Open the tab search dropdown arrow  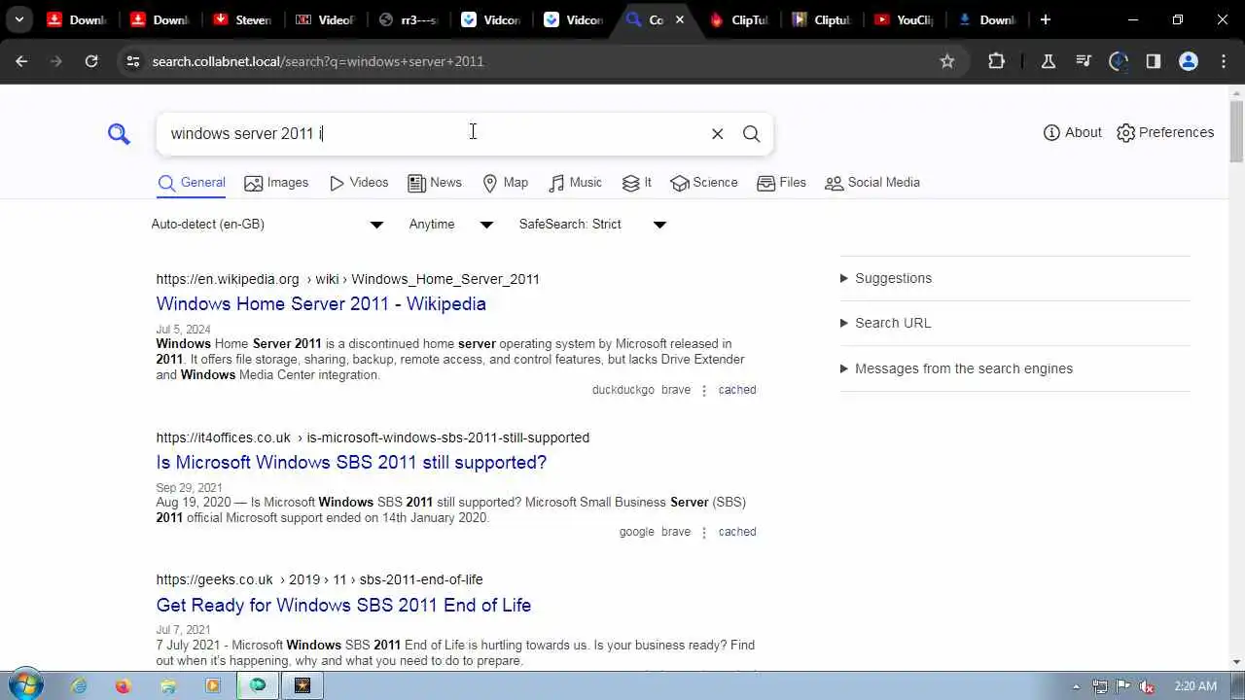18,19
